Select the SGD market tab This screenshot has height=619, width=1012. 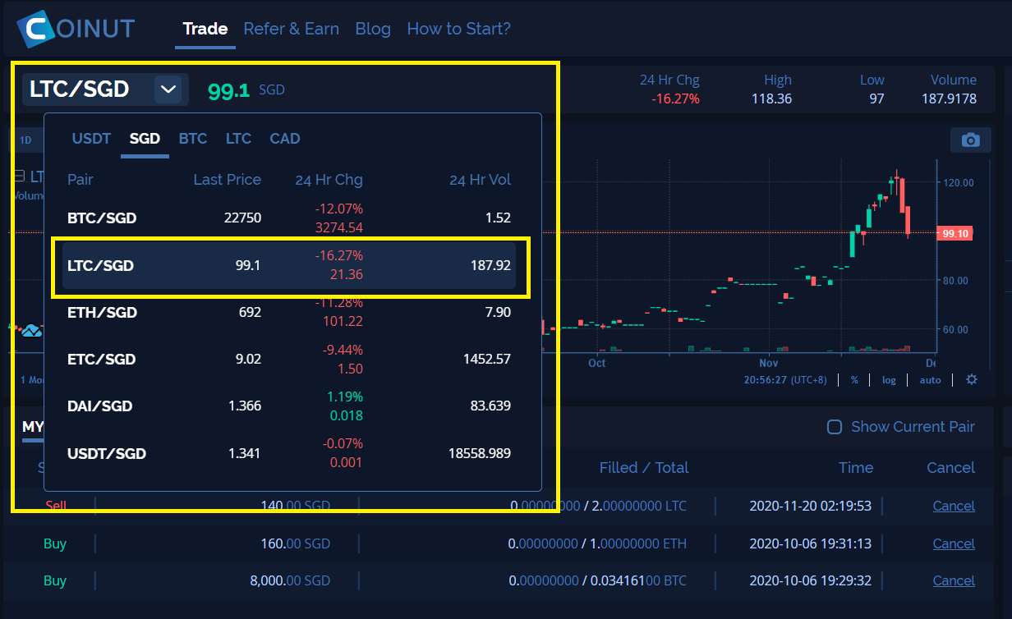(x=145, y=139)
